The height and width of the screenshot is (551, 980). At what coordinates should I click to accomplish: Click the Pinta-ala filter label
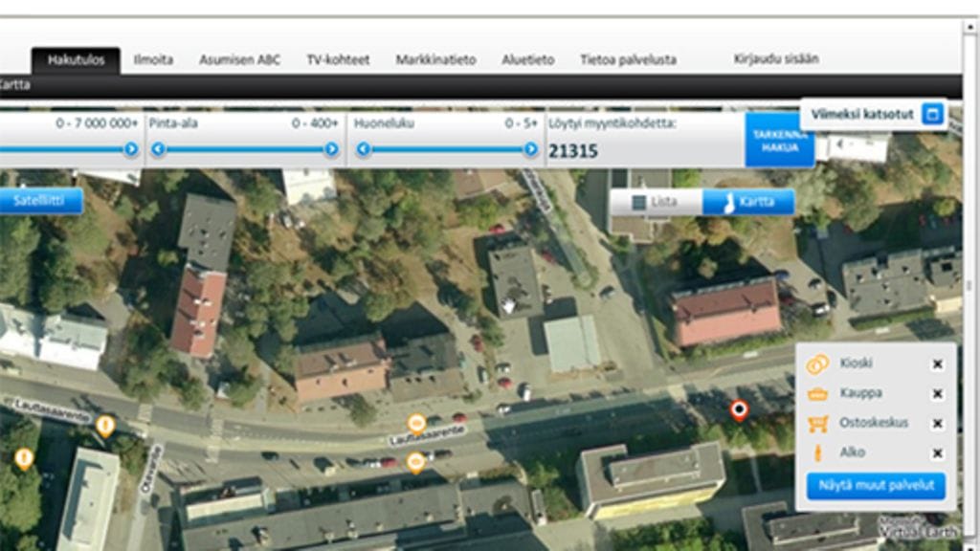point(173,123)
